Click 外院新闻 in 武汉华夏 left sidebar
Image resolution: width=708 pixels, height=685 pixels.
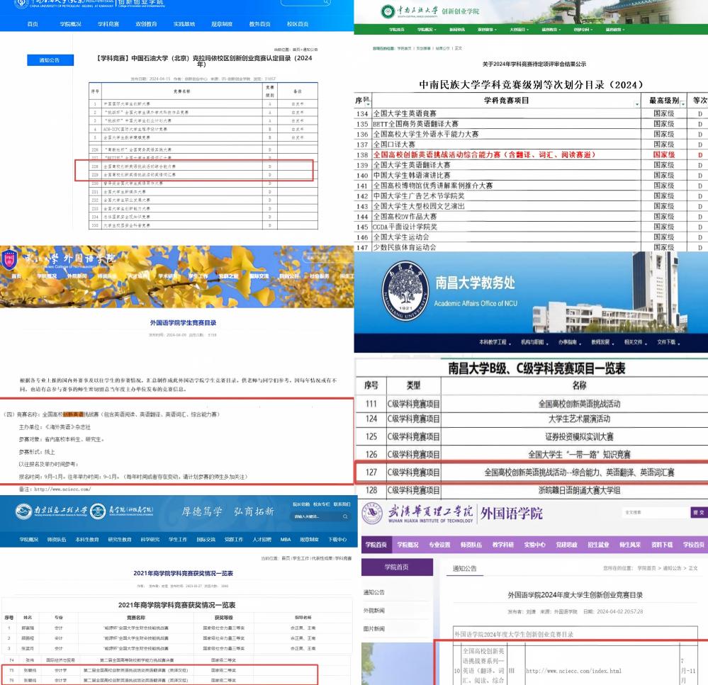pos(374,611)
